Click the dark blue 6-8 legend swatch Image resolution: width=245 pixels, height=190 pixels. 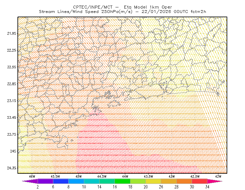pyautogui.click(x=61, y=181)
